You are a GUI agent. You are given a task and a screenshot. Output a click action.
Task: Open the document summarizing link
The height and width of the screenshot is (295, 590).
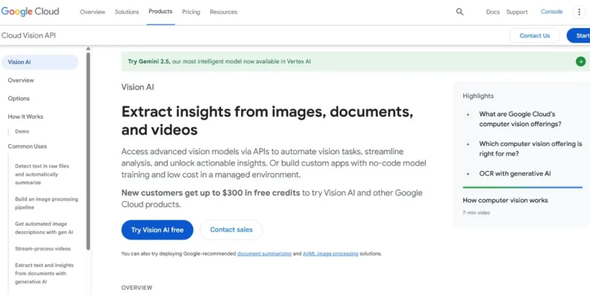click(x=264, y=254)
